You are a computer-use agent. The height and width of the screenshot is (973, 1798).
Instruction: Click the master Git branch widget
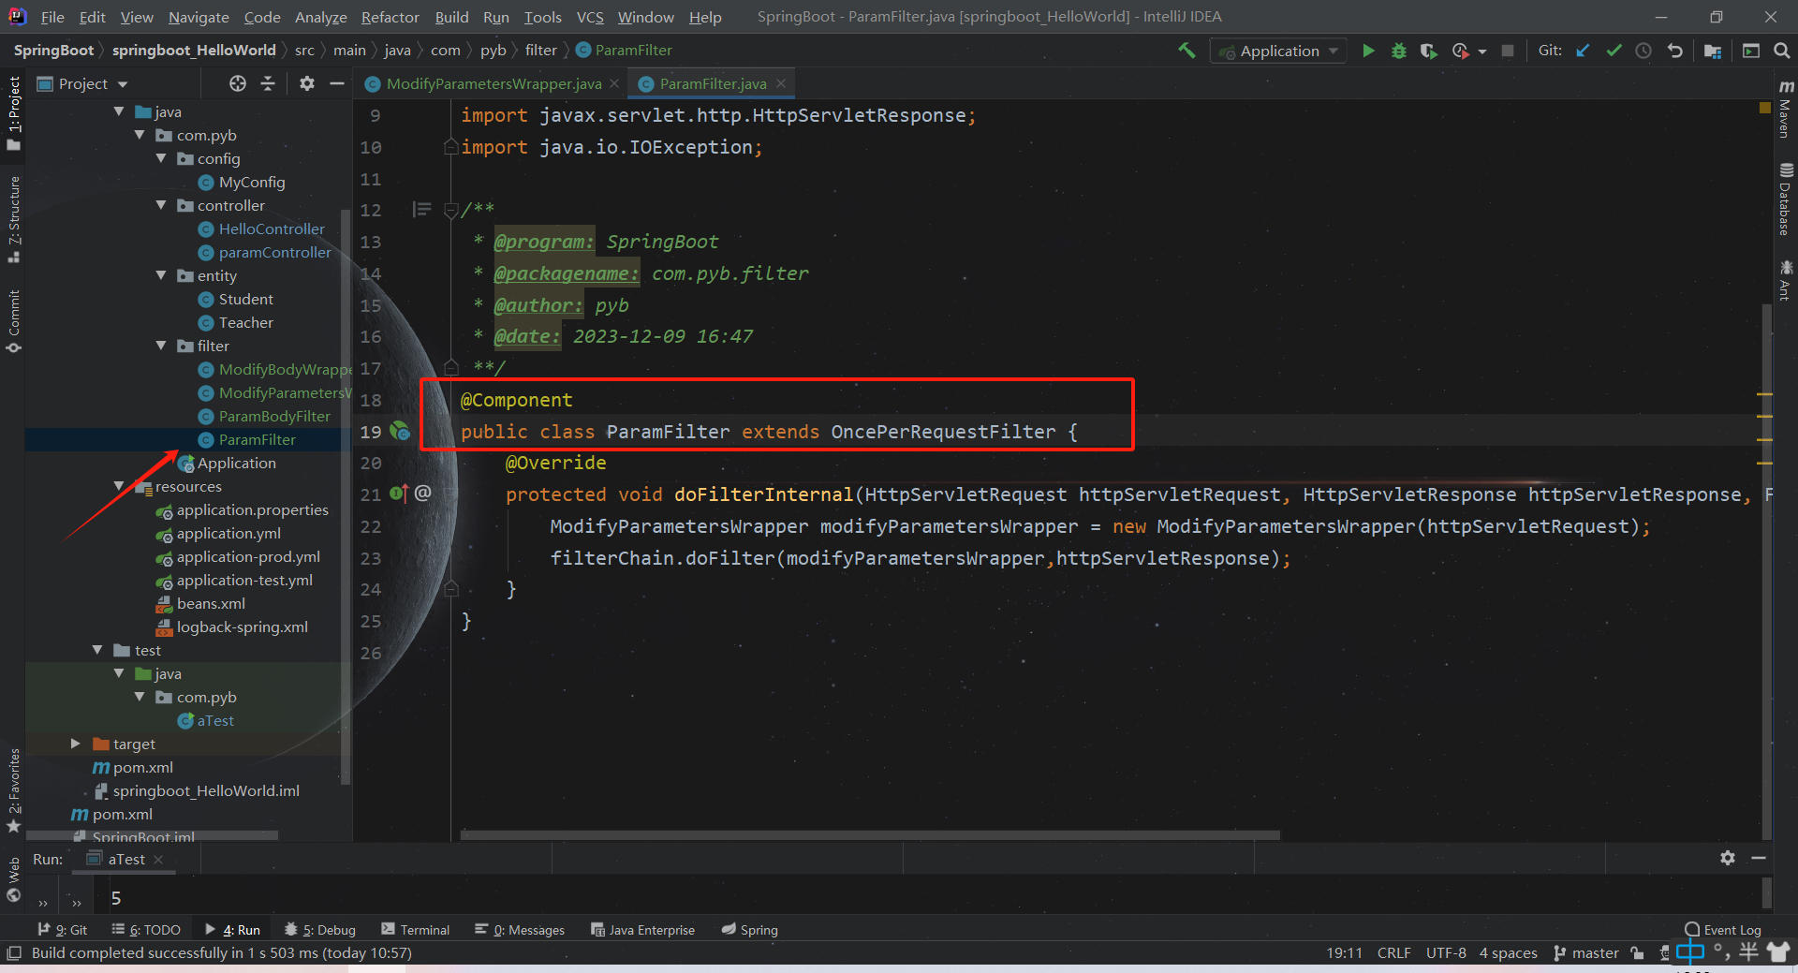tap(1585, 953)
